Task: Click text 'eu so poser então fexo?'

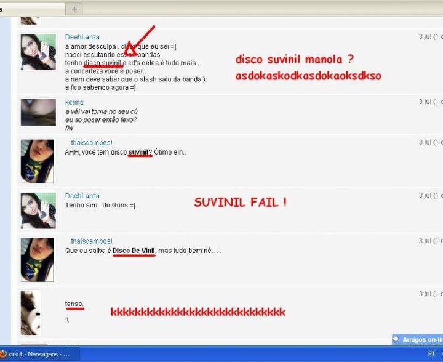Action: (101, 120)
